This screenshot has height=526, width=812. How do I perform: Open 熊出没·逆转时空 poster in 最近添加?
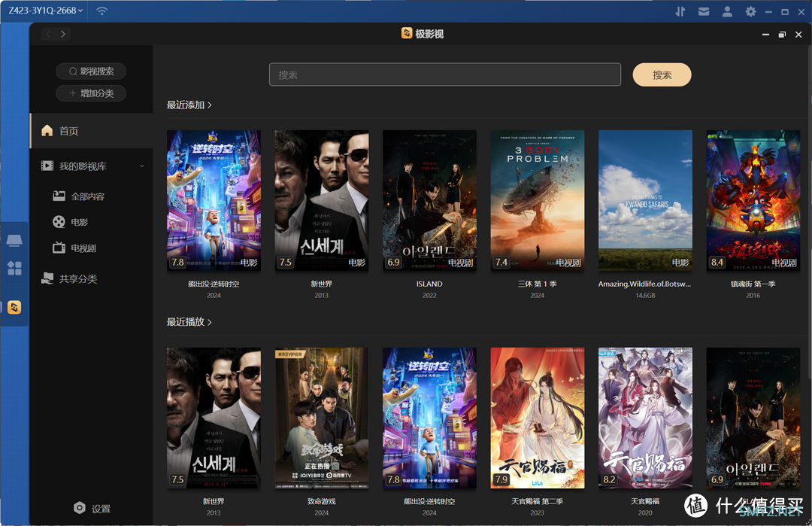[214, 200]
